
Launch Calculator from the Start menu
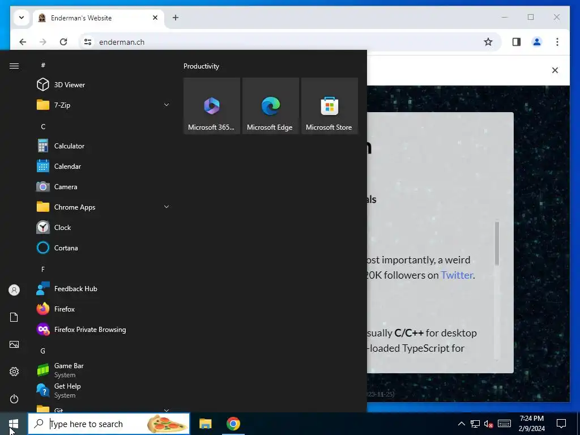(x=104, y=146)
